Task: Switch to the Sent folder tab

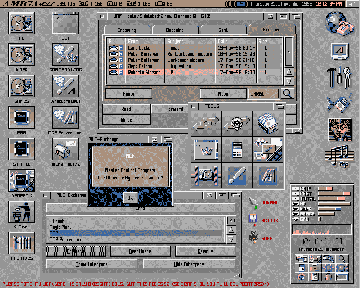Action: coord(222,30)
